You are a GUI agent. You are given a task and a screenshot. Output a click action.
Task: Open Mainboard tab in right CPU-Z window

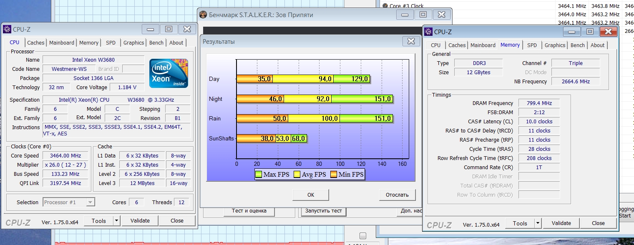tap(483, 45)
